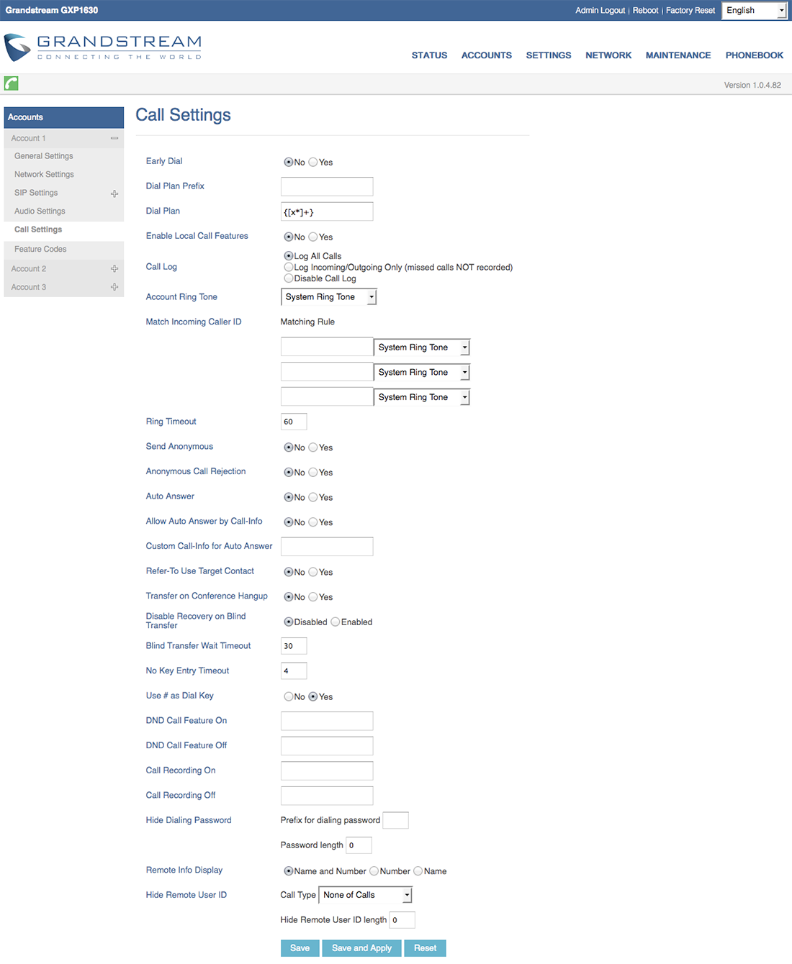Click the Accounts sidebar header
Screen dimensions: 792x964
(x=64, y=117)
